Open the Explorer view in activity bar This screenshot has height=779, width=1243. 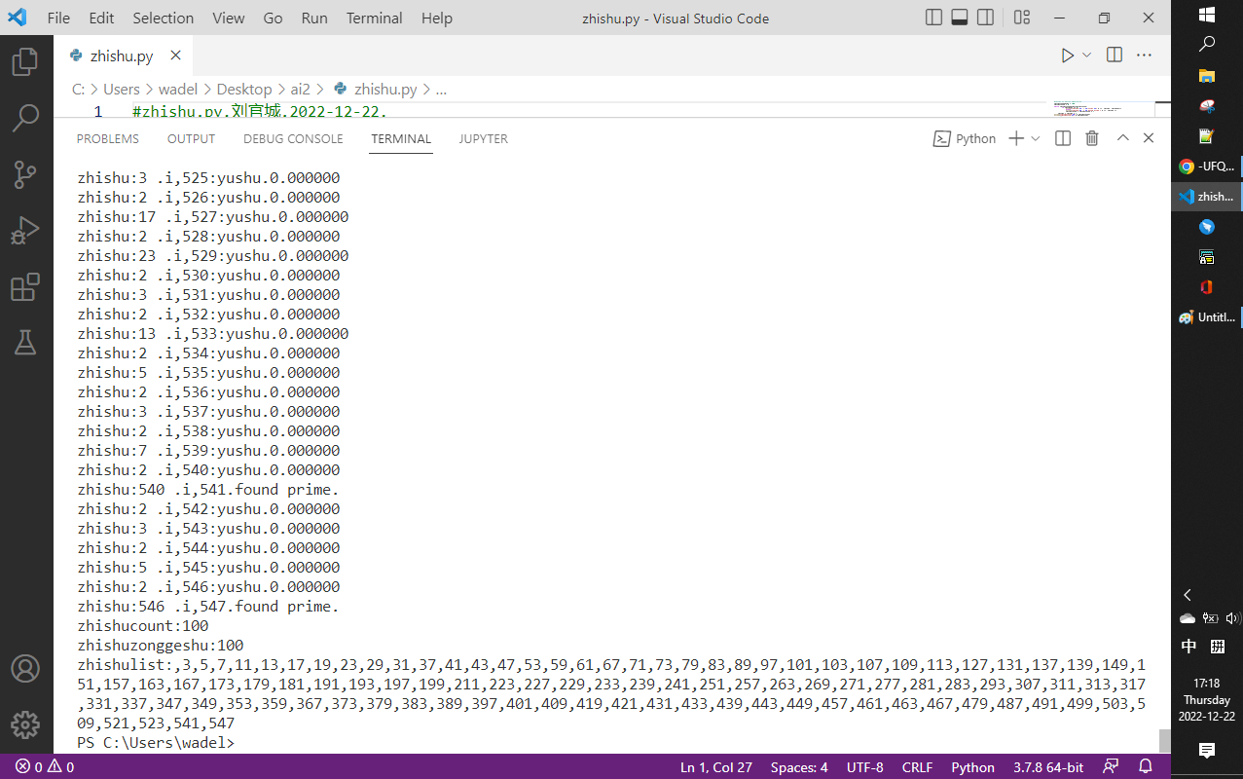pyautogui.click(x=25, y=63)
